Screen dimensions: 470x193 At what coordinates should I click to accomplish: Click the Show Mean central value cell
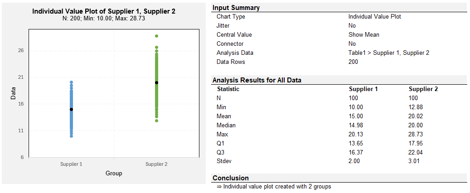pyautogui.click(x=364, y=35)
